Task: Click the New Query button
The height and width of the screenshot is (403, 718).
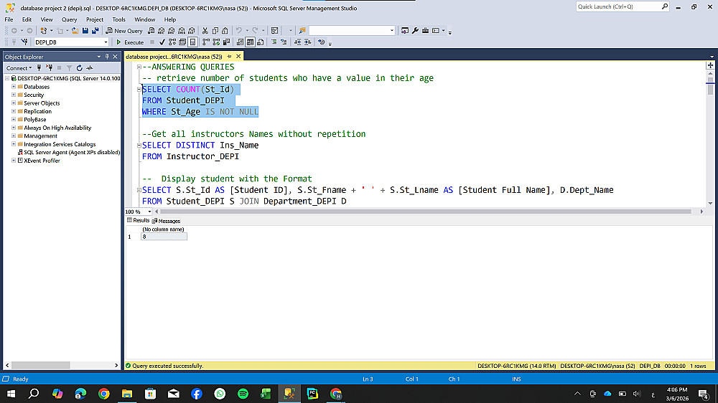Action: point(124,31)
